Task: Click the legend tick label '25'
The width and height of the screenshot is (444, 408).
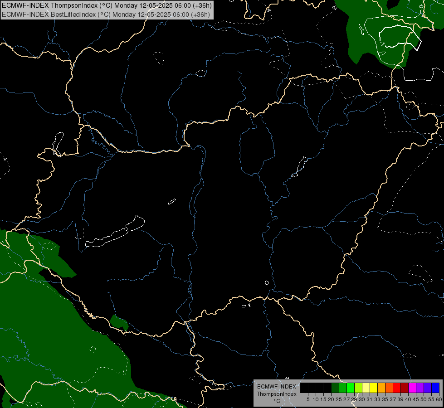Action: pos(339,399)
